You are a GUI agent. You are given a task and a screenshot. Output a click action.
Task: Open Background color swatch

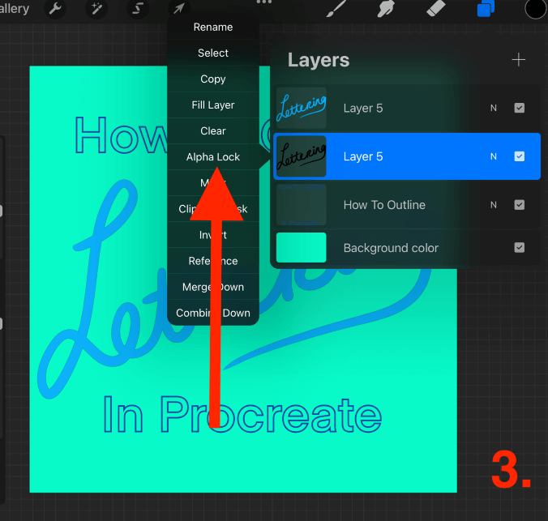tap(302, 247)
